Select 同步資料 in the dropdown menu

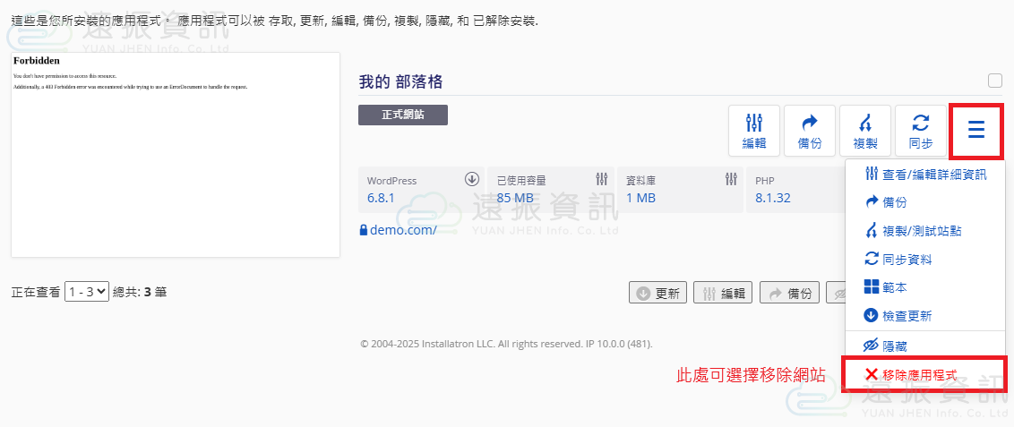pos(898,260)
